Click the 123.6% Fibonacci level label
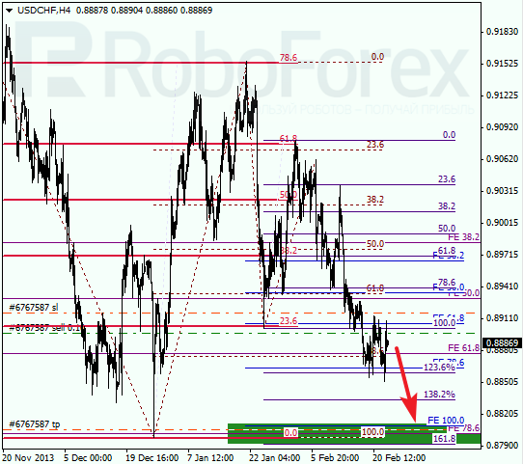 439,368
